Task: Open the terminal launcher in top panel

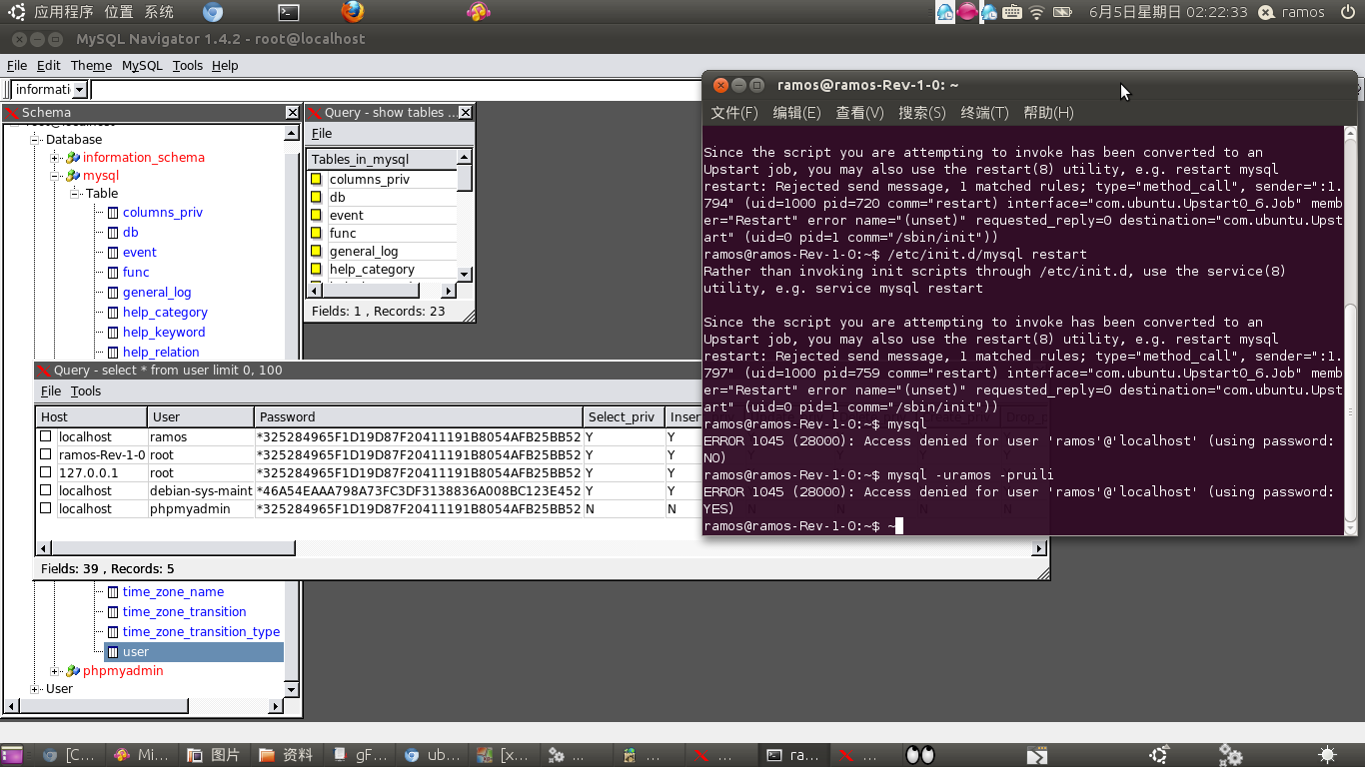Action: [x=288, y=12]
